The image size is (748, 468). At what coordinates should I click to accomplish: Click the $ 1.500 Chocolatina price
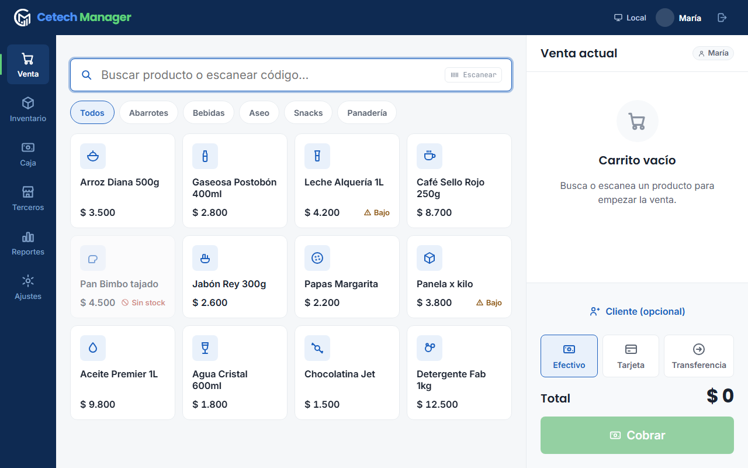[322, 404]
